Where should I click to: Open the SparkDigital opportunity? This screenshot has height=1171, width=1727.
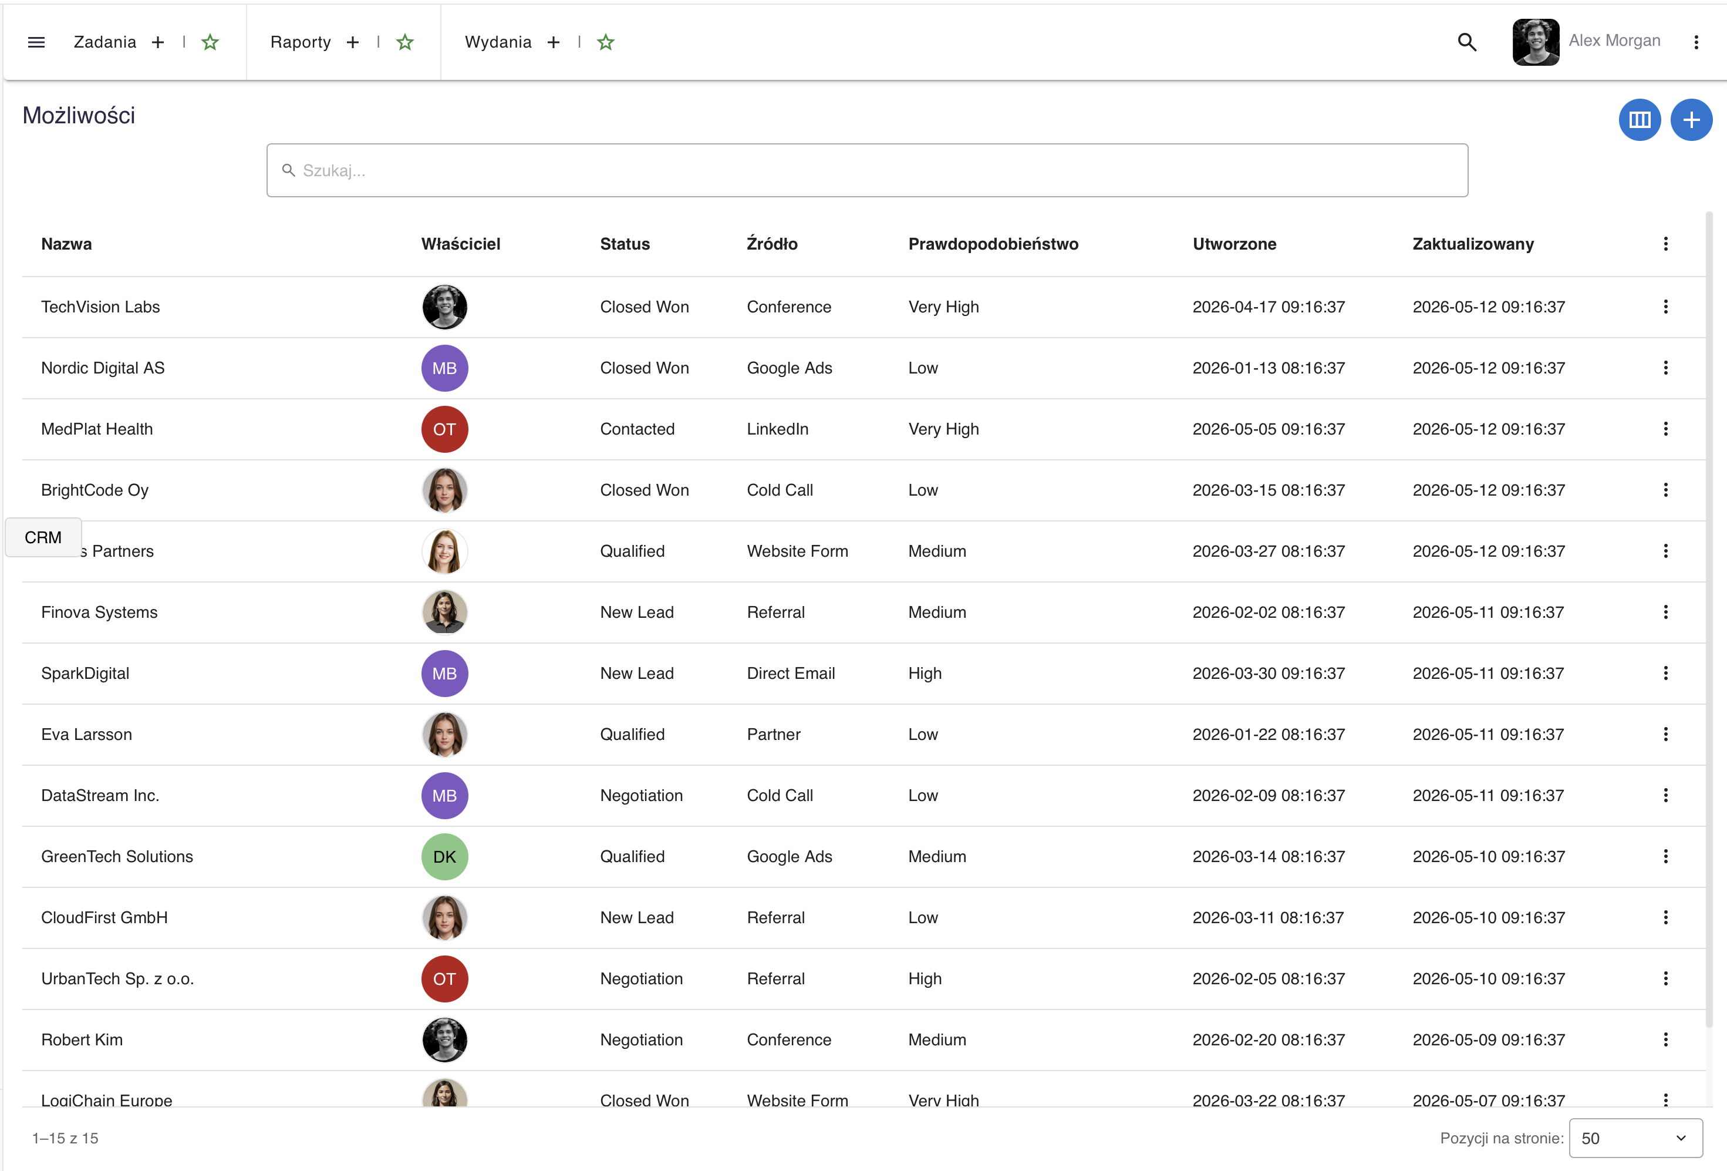[x=85, y=673]
